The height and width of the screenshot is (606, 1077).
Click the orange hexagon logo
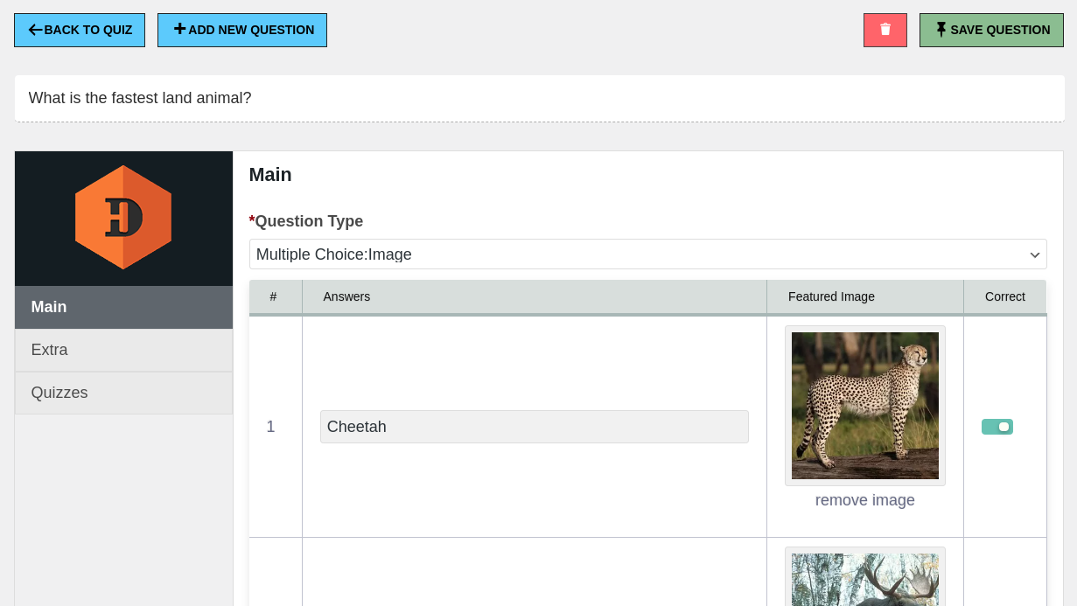123,218
